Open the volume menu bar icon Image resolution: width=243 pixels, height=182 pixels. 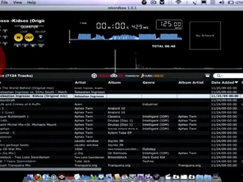pyautogui.click(x=222, y=3)
